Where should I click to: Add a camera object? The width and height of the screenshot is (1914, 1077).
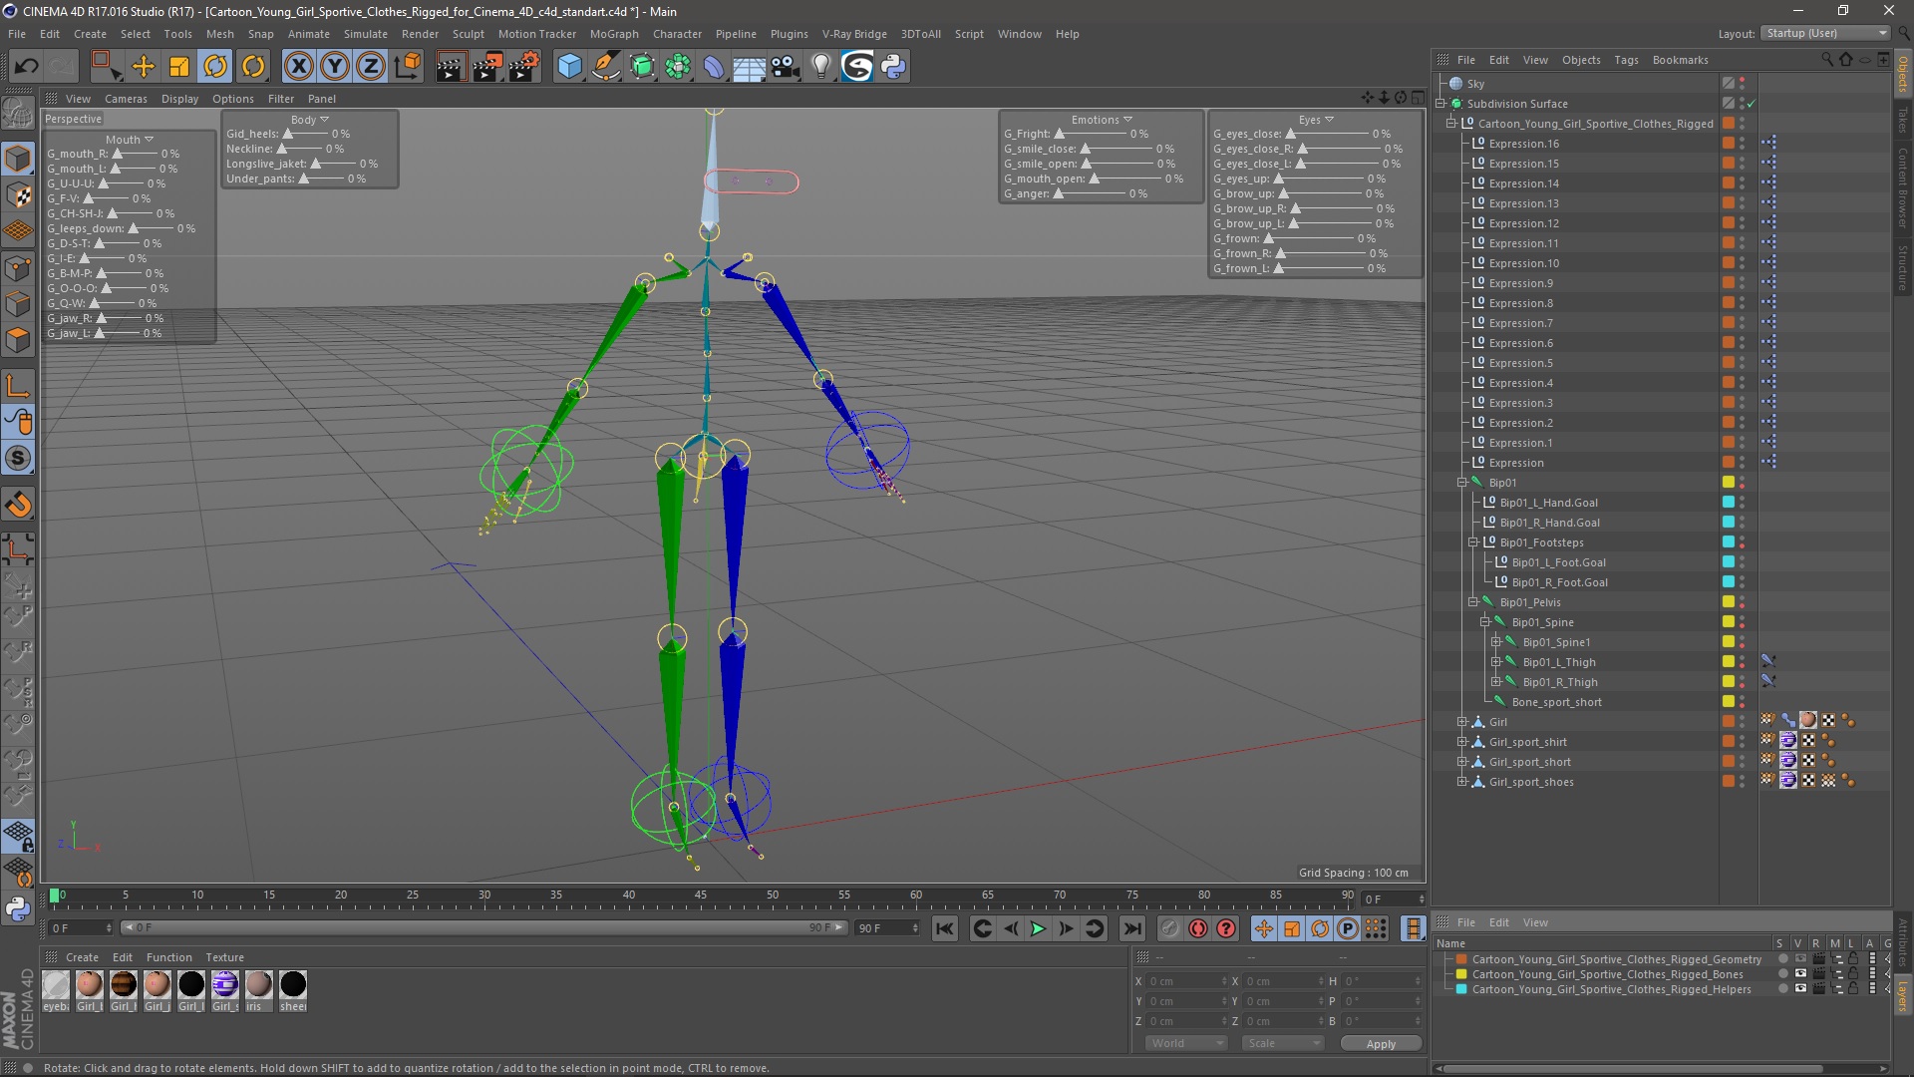click(786, 67)
